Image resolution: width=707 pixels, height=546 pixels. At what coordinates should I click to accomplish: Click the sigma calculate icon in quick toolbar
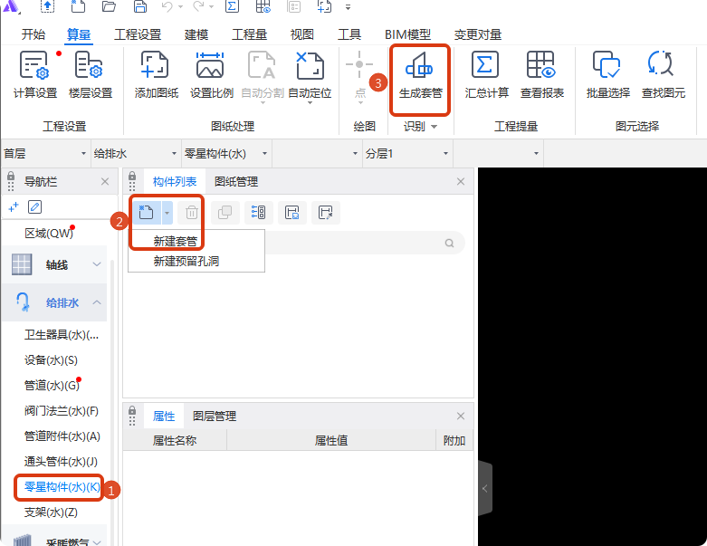point(232,6)
